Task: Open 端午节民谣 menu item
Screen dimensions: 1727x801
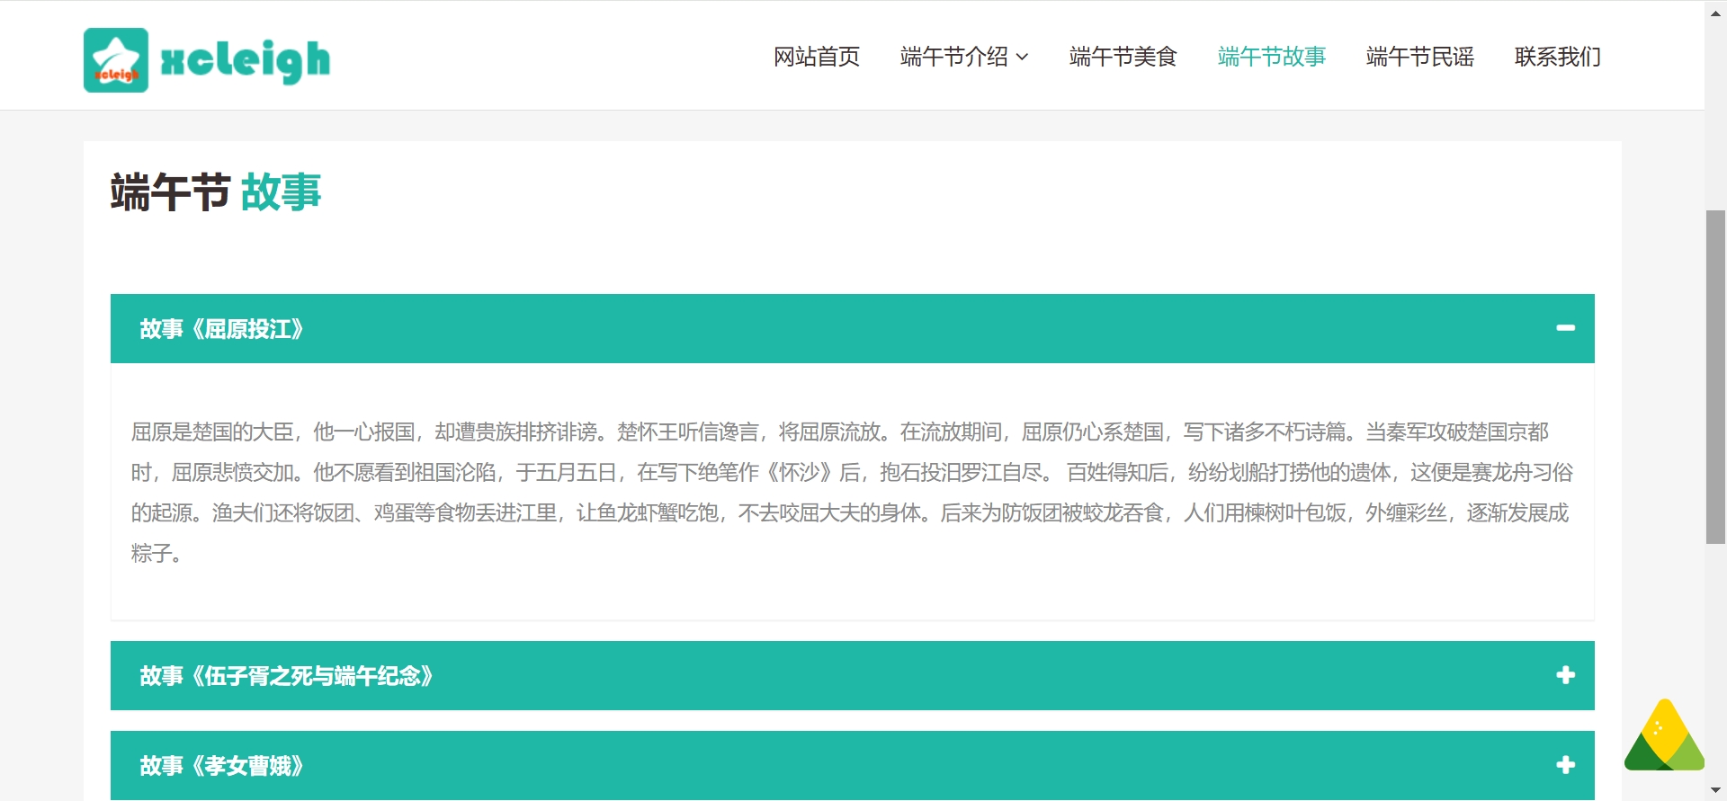Action: 1420,57
